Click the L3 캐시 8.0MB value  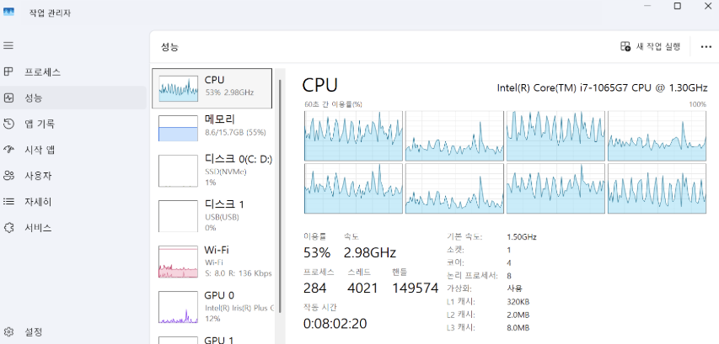[x=518, y=328]
